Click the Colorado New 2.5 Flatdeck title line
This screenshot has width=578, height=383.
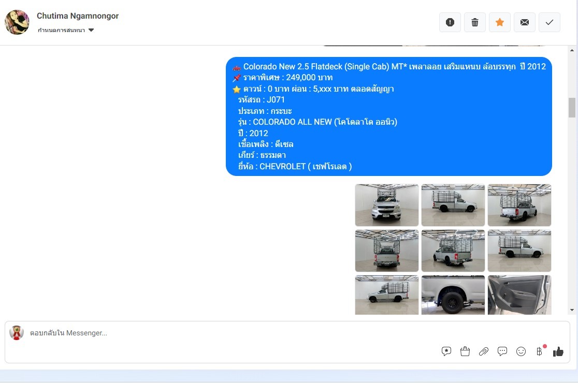click(389, 67)
